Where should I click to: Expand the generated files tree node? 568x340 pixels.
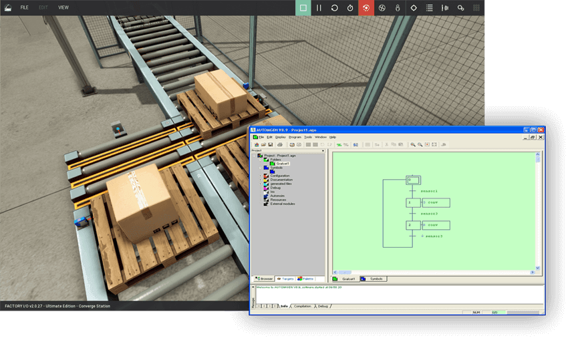pos(260,184)
